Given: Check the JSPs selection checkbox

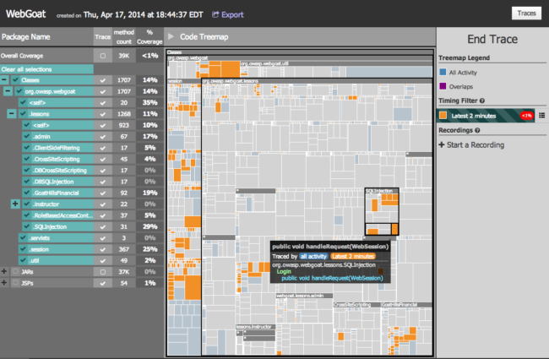Looking at the screenshot, I should (15, 283).
